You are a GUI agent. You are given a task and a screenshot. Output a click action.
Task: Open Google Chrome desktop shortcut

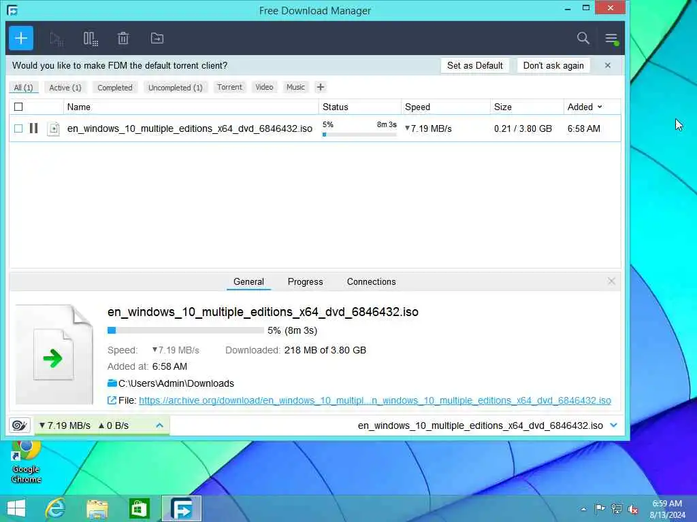(x=27, y=462)
